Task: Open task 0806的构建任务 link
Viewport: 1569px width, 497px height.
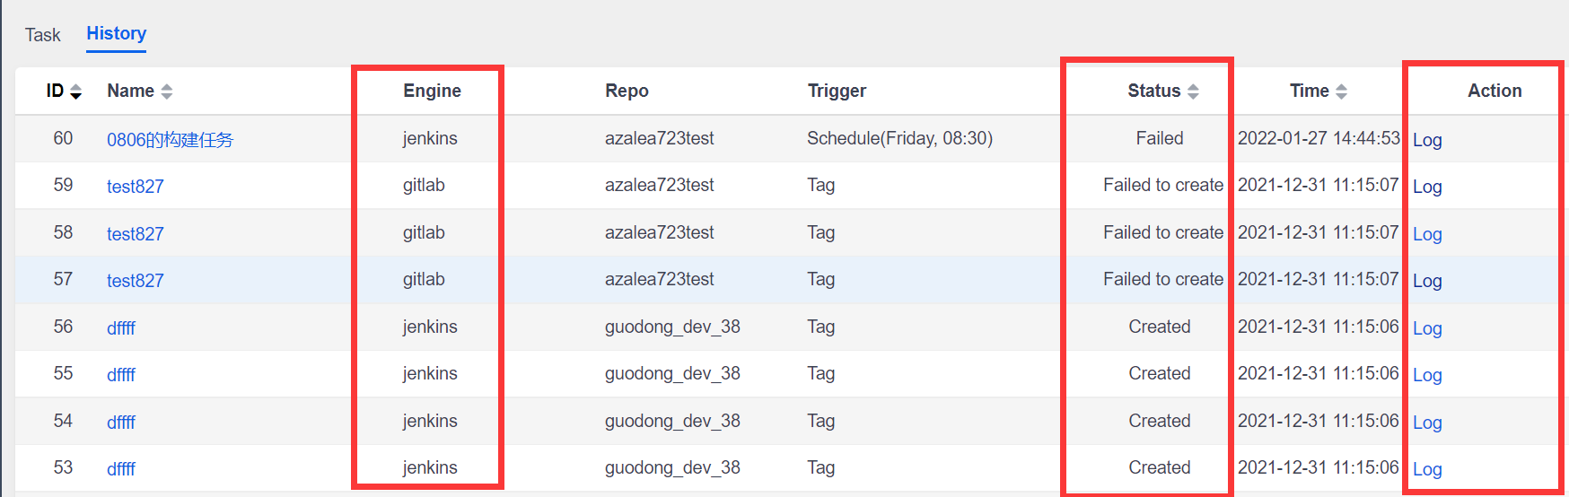Action: pos(170,140)
